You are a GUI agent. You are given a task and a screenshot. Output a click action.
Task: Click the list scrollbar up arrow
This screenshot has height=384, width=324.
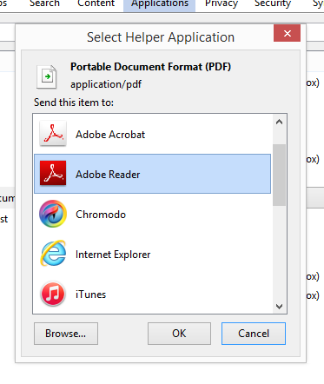[279, 122]
